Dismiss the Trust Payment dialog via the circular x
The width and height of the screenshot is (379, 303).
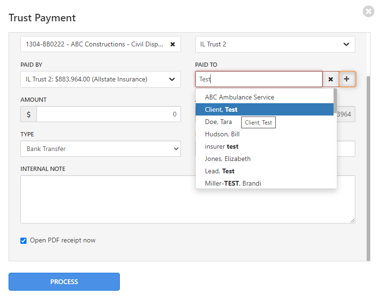click(x=369, y=11)
